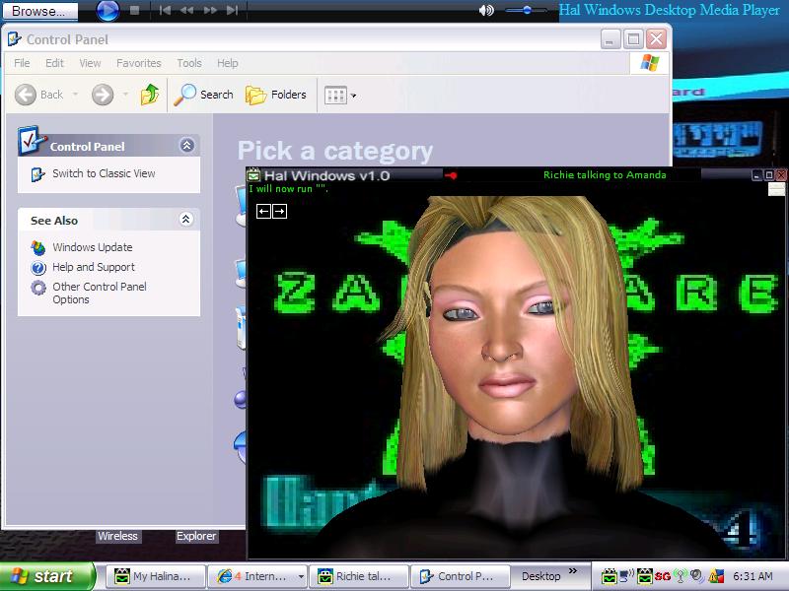
Task: Expand the Desktop toolbar chevron on taskbar
Action: [x=573, y=571]
